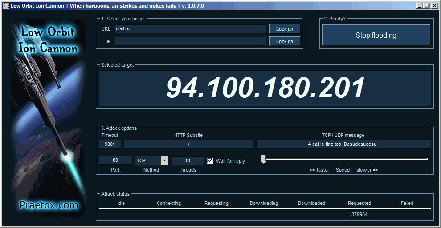441x228 pixels.
Task: Uncheck the Wait for reply checkbox
Action: (x=210, y=161)
